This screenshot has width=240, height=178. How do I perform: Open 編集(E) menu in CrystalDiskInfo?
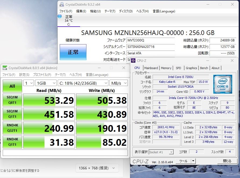[x=81, y=11]
